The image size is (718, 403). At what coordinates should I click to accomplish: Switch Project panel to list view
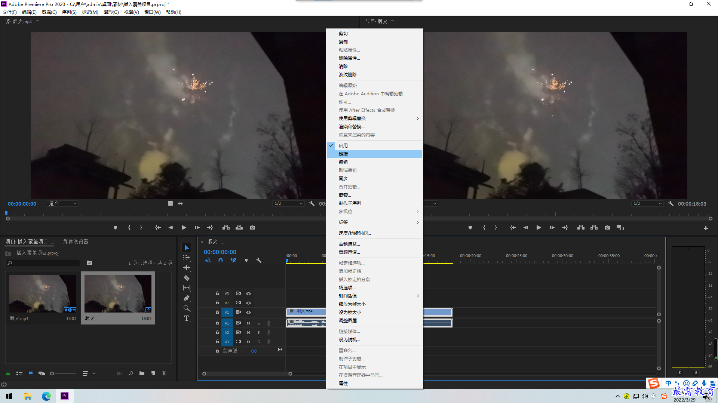click(x=19, y=373)
